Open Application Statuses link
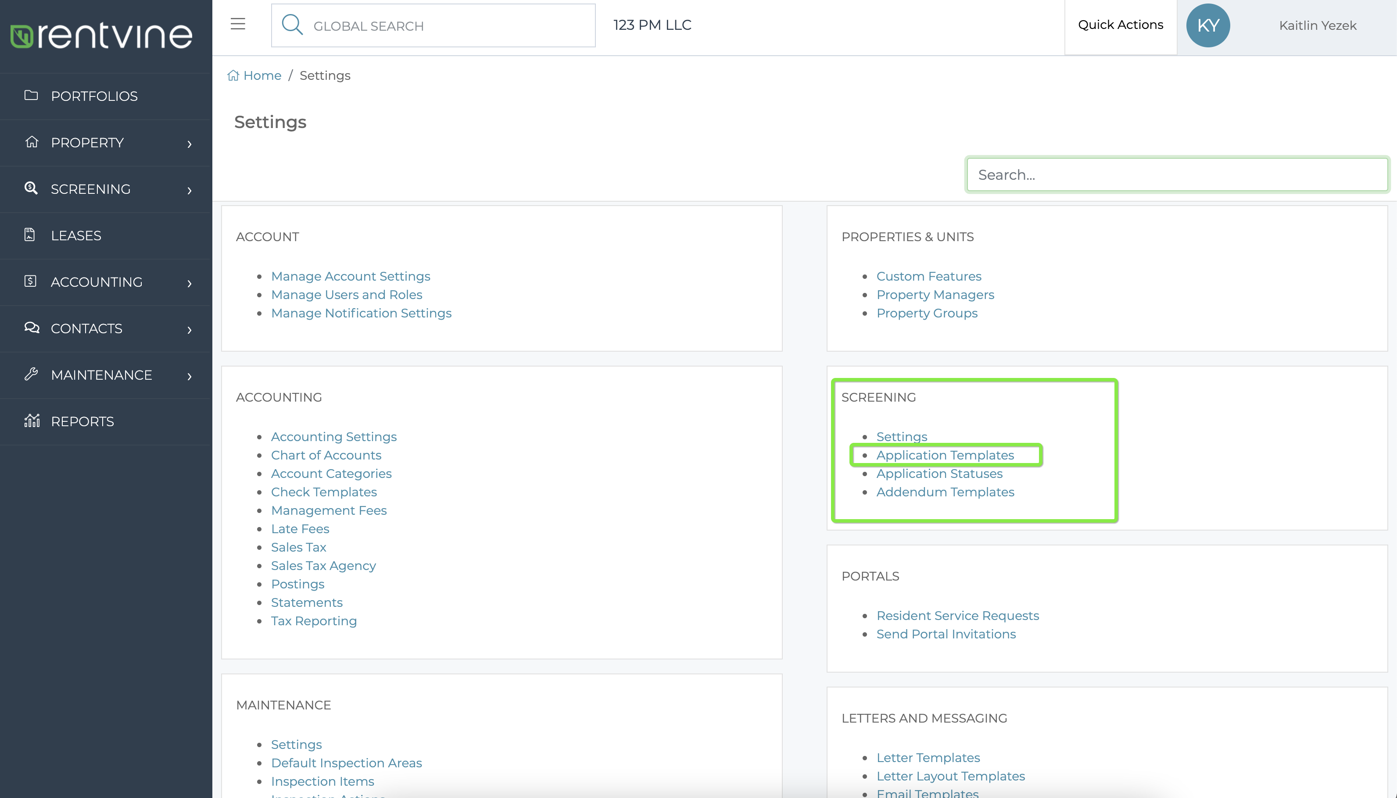Image resolution: width=1397 pixels, height=798 pixels. pyautogui.click(x=939, y=474)
